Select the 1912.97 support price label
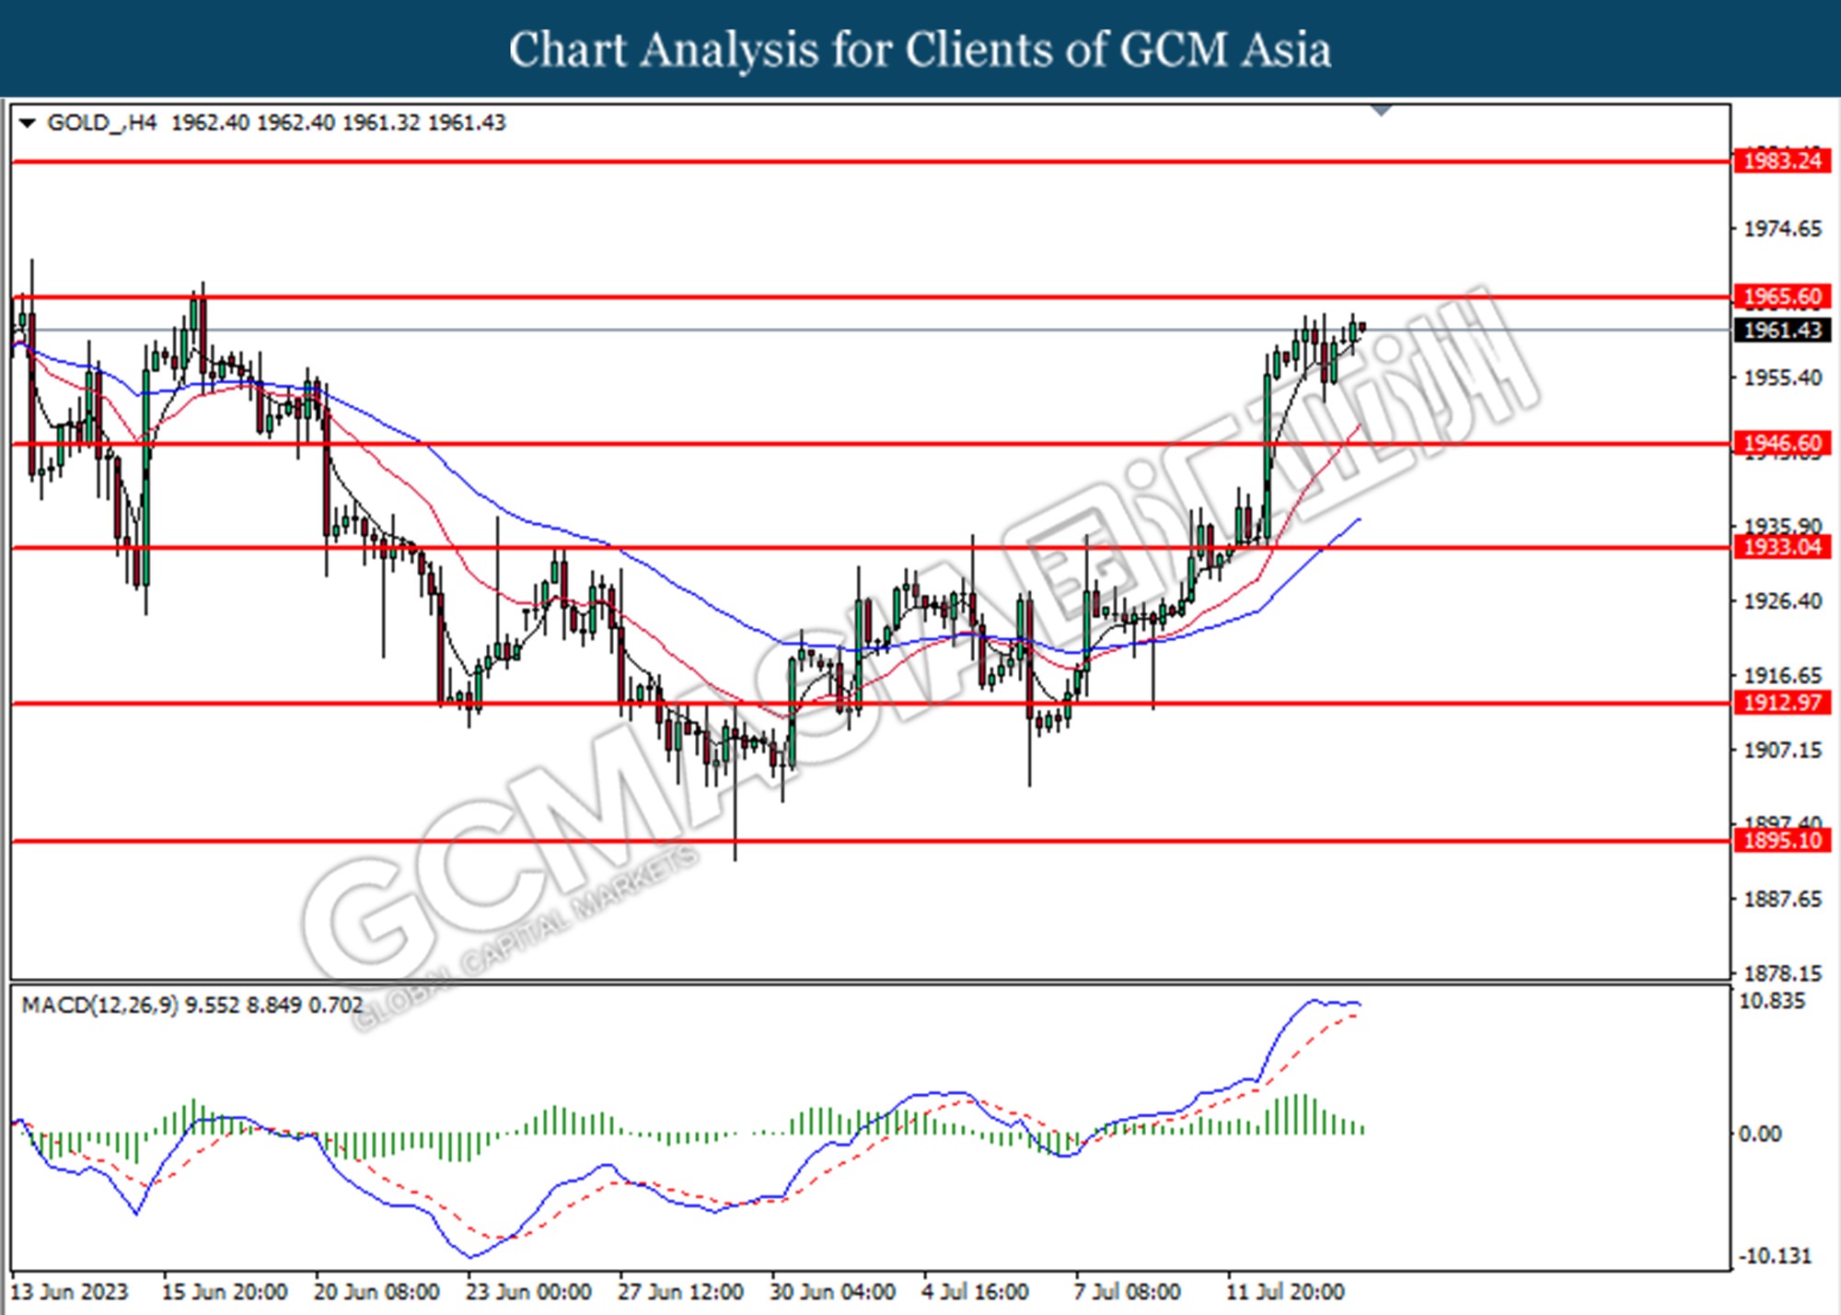Screen dimensions: 1841x1315 [1782, 703]
